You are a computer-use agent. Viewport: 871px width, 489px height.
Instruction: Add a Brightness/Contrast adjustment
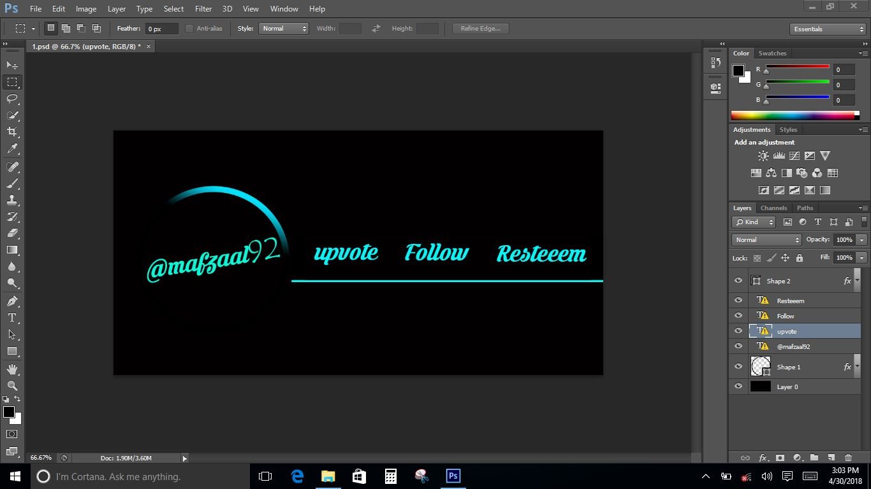point(763,155)
